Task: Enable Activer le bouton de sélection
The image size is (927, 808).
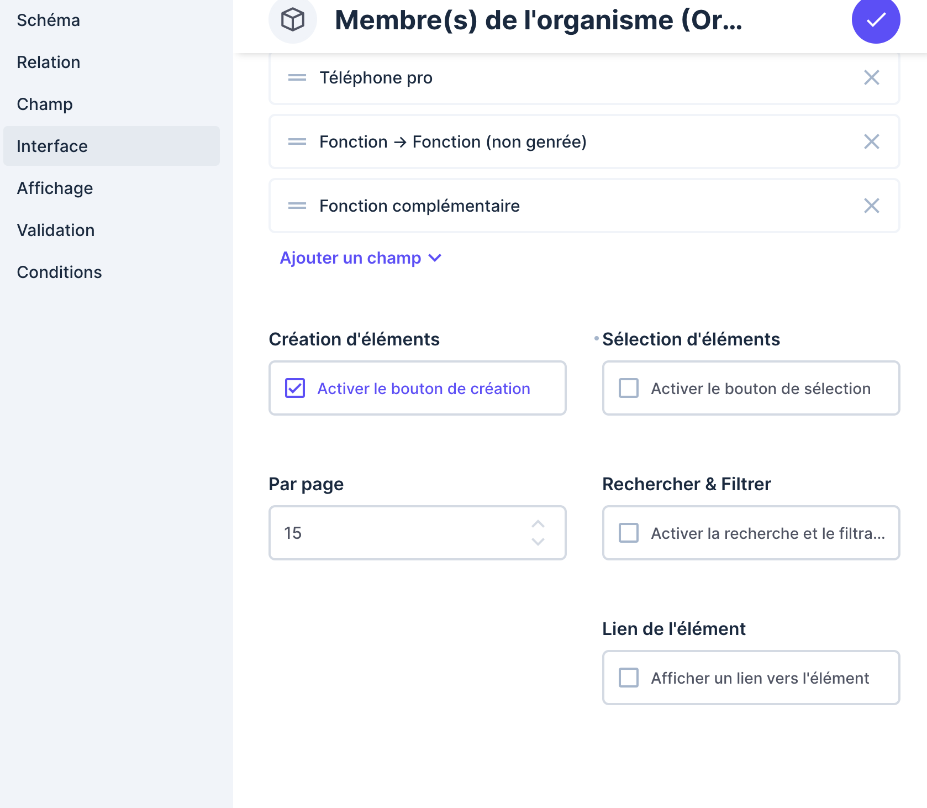Action: pos(629,388)
